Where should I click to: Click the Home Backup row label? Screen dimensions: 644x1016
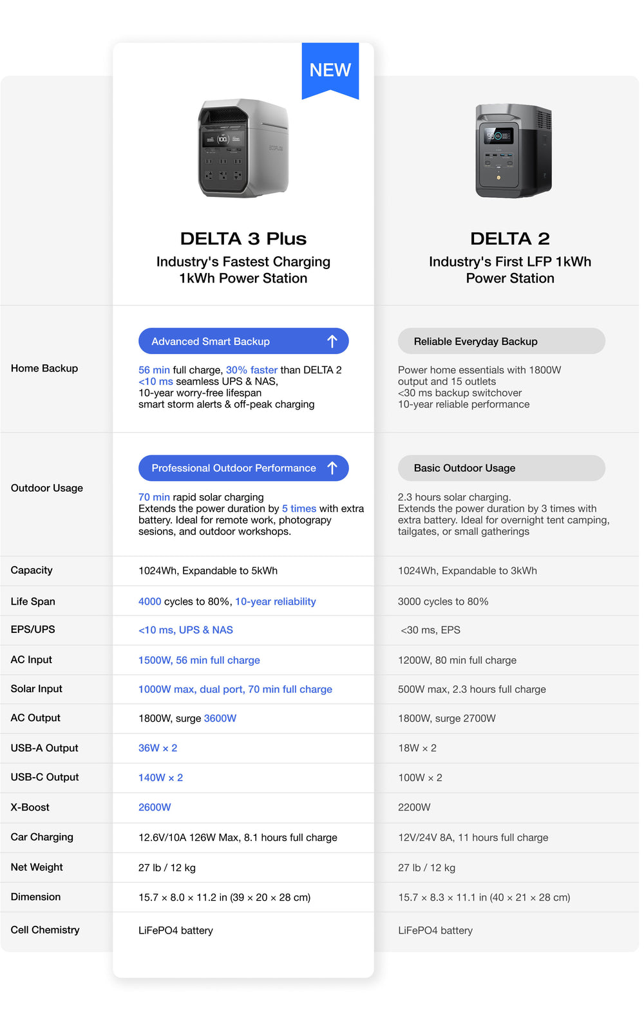pyautogui.click(x=44, y=368)
